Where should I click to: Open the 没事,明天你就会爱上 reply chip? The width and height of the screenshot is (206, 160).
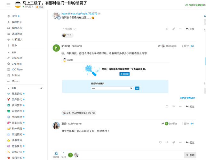pos(79,113)
